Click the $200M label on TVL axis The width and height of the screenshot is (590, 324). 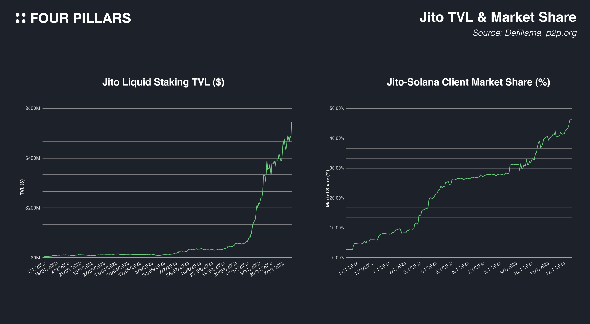(x=33, y=208)
